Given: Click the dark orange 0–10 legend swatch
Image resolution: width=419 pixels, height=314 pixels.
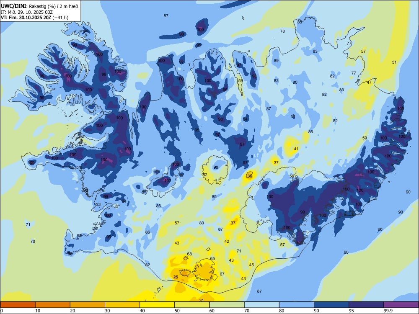Looking at the screenshot, I should coord(18,305).
